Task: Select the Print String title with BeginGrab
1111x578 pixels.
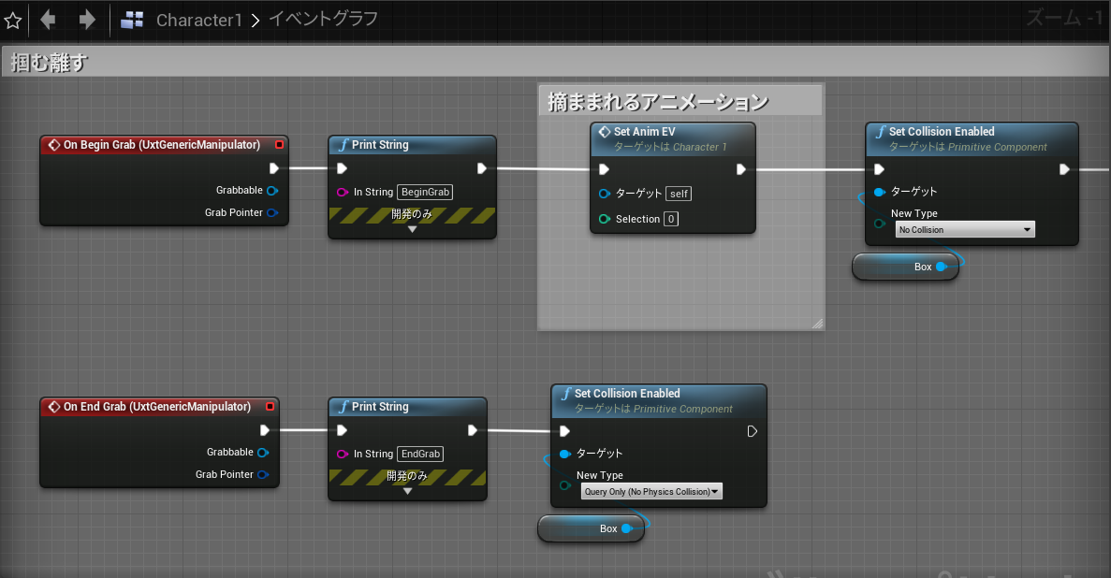Action: [x=380, y=144]
